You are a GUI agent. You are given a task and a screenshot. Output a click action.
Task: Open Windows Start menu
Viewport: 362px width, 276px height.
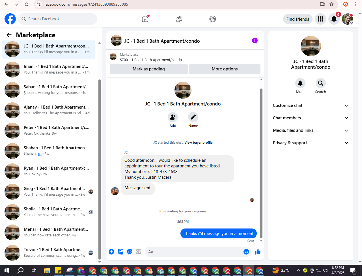7,270
